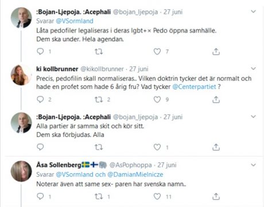This screenshot has width=264, height=207.
Task: Open the chevron menu on Åsa Sollenberg's tweet
Action: click(253, 165)
